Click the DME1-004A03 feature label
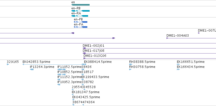The height and width of the screenshot is (106, 216). coord(178,36)
